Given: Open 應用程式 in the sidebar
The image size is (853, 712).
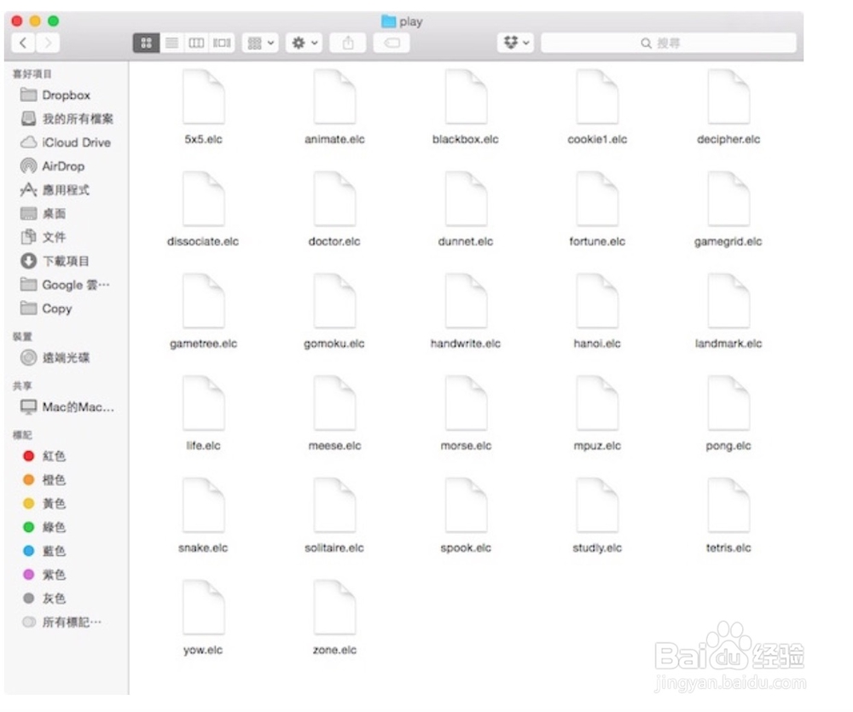Looking at the screenshot, I should [x=55, y=190].
